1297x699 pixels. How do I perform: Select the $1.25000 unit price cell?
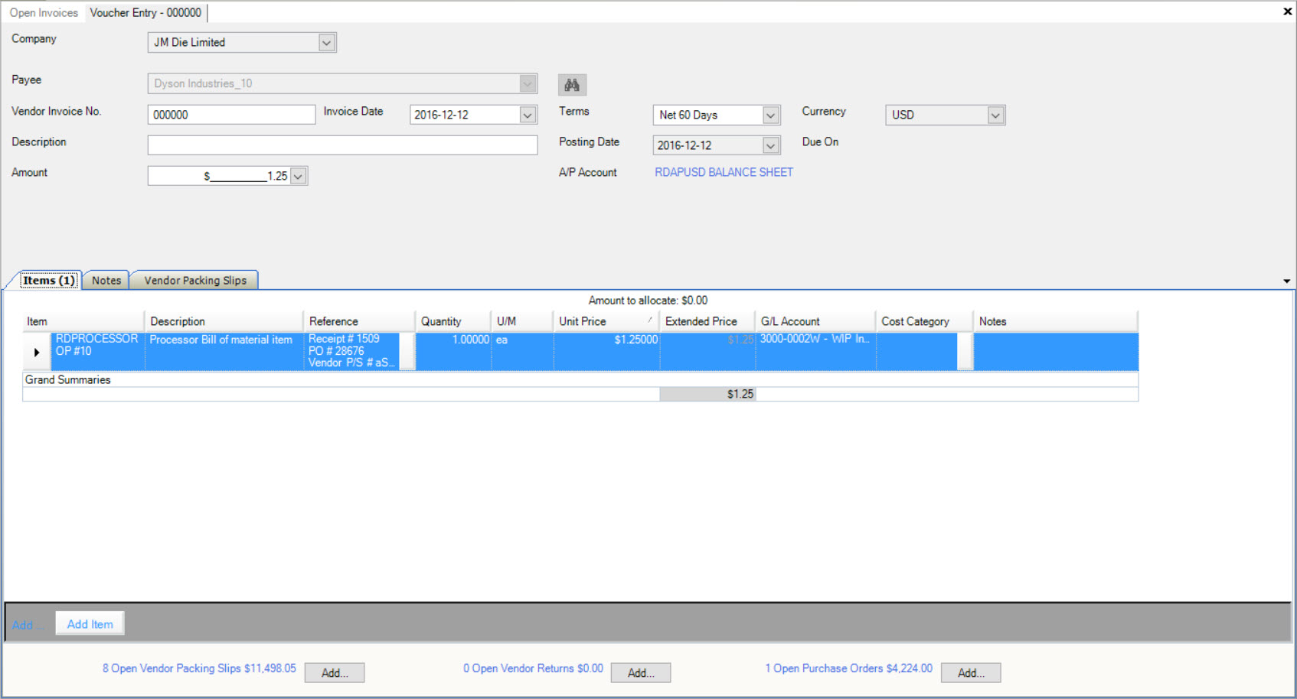[x=606, y=352]
